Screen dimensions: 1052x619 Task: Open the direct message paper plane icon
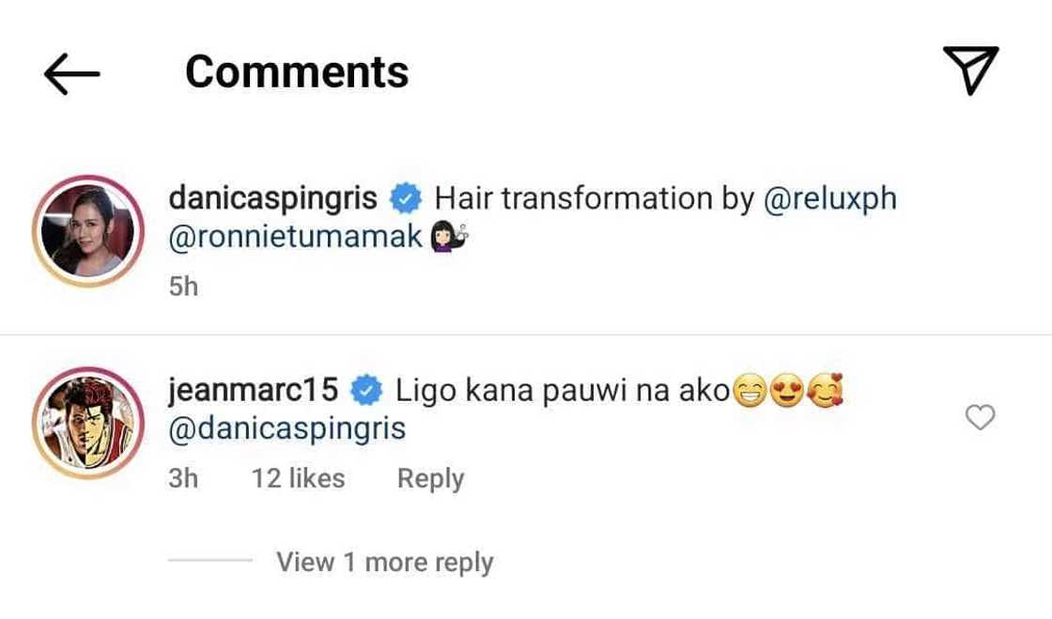(970, 70)
